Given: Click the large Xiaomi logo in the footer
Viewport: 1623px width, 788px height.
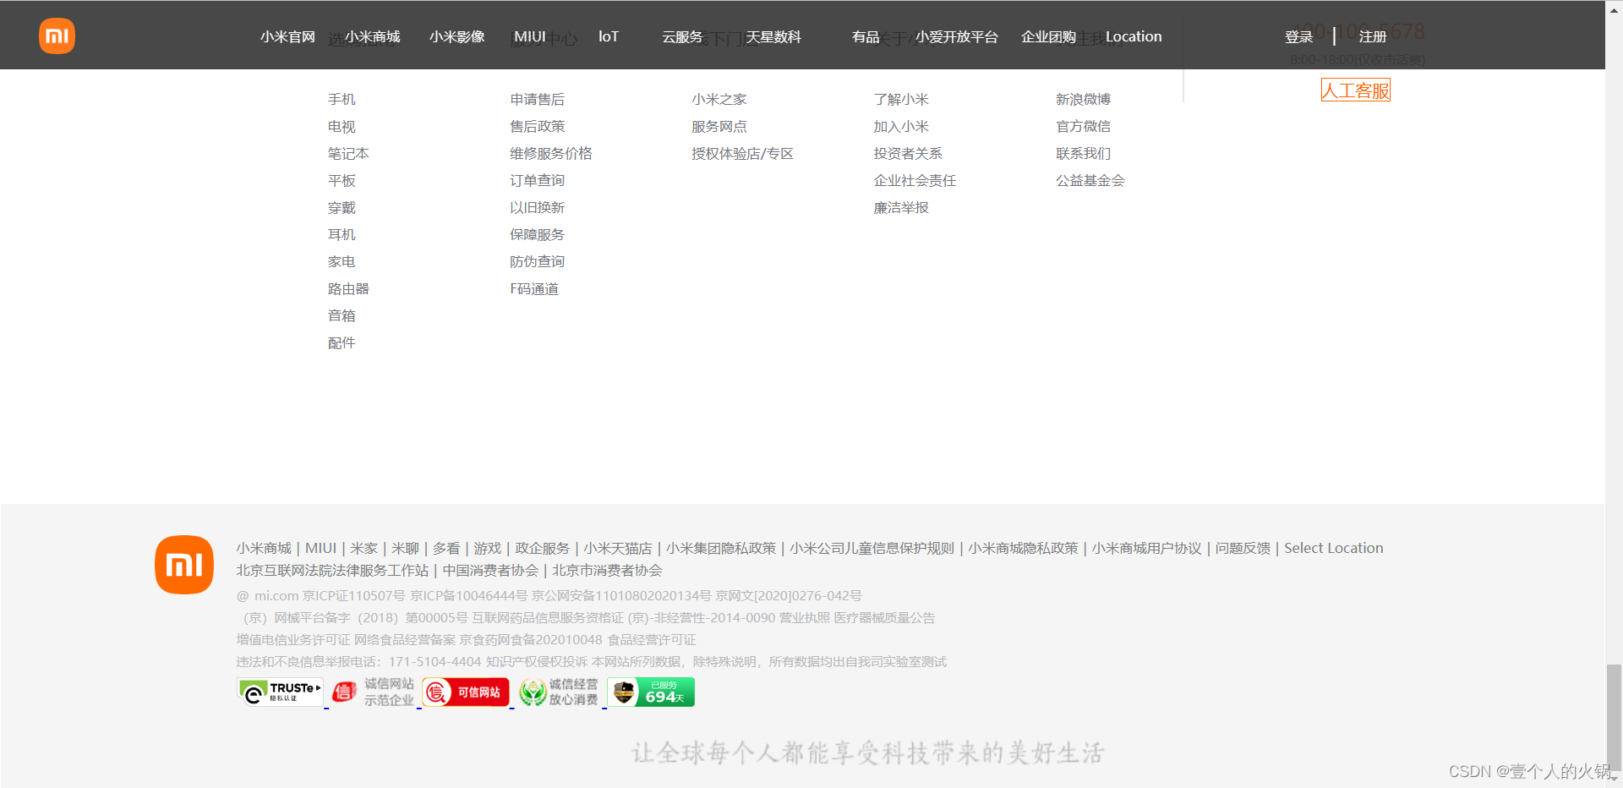Looking at the screenshot, I should coord(184,565).
